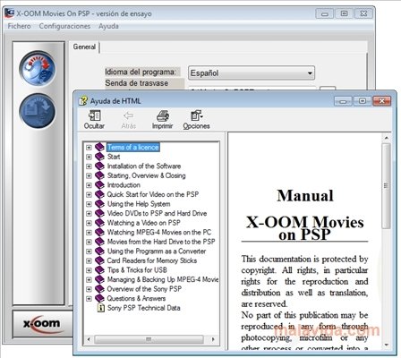The image size is (401, 358).
Task: Select Questions & Answers topic
Action: [x=136, y=299]
